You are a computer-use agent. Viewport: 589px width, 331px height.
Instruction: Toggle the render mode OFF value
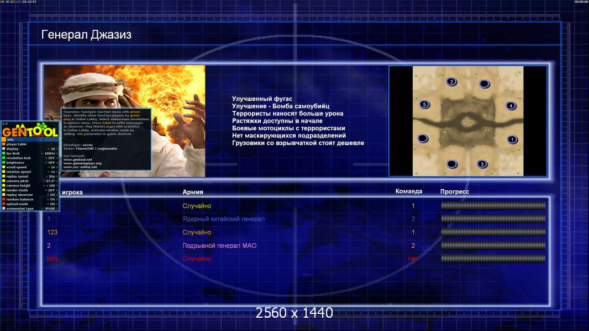[x=51, y=190]
